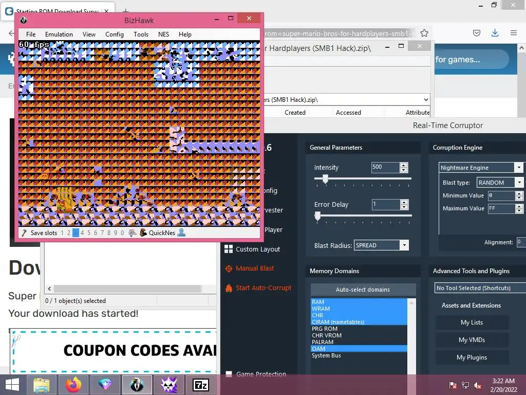
Task: Open the Tools menu in BizHawk
Action: pos(141,34)
